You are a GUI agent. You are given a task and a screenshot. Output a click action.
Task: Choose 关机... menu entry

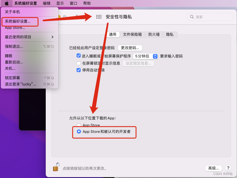click(30, 69)
